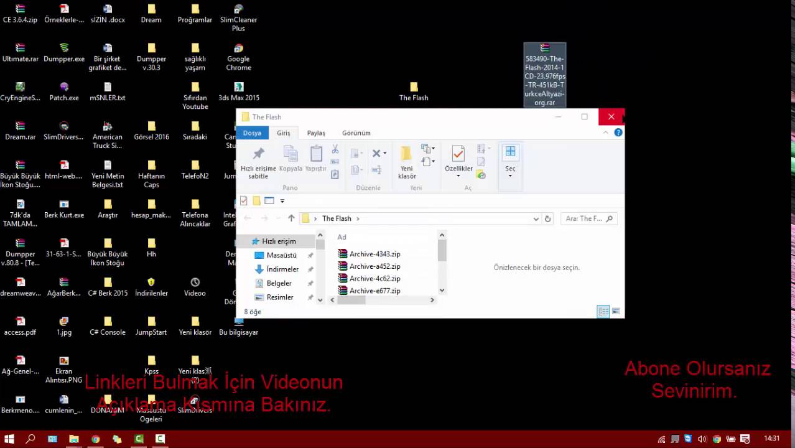The width and height of the screenshot is (795, 448).
Task: Click file list vertical scrollbar down arrow
Action: tap(442, 291)
